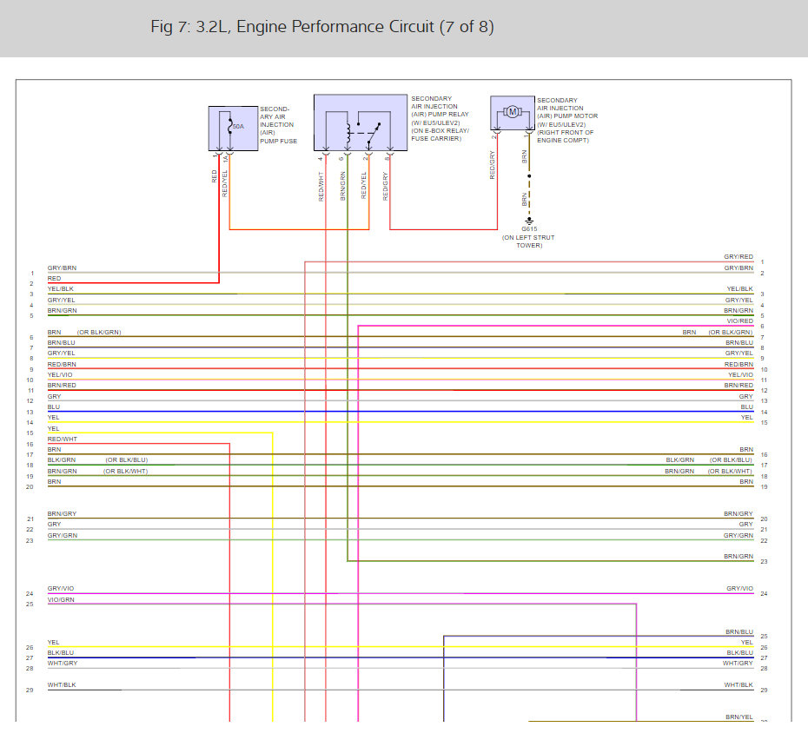Click the 'RED/BRN' label at right pin 10
The height and width of the screenshot is (740, 808).
739,364
